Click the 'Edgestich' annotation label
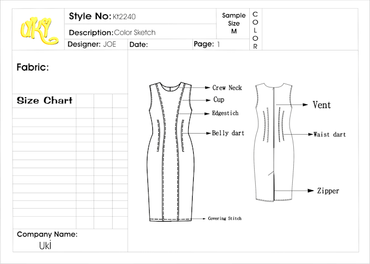 pos(225,113)
